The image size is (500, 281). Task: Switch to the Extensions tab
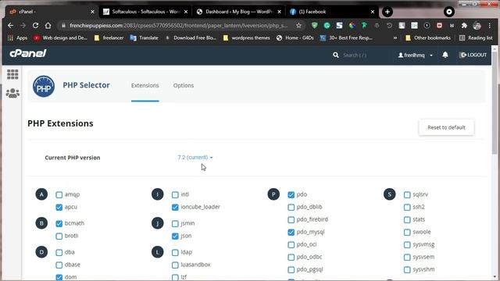point(145,85)
